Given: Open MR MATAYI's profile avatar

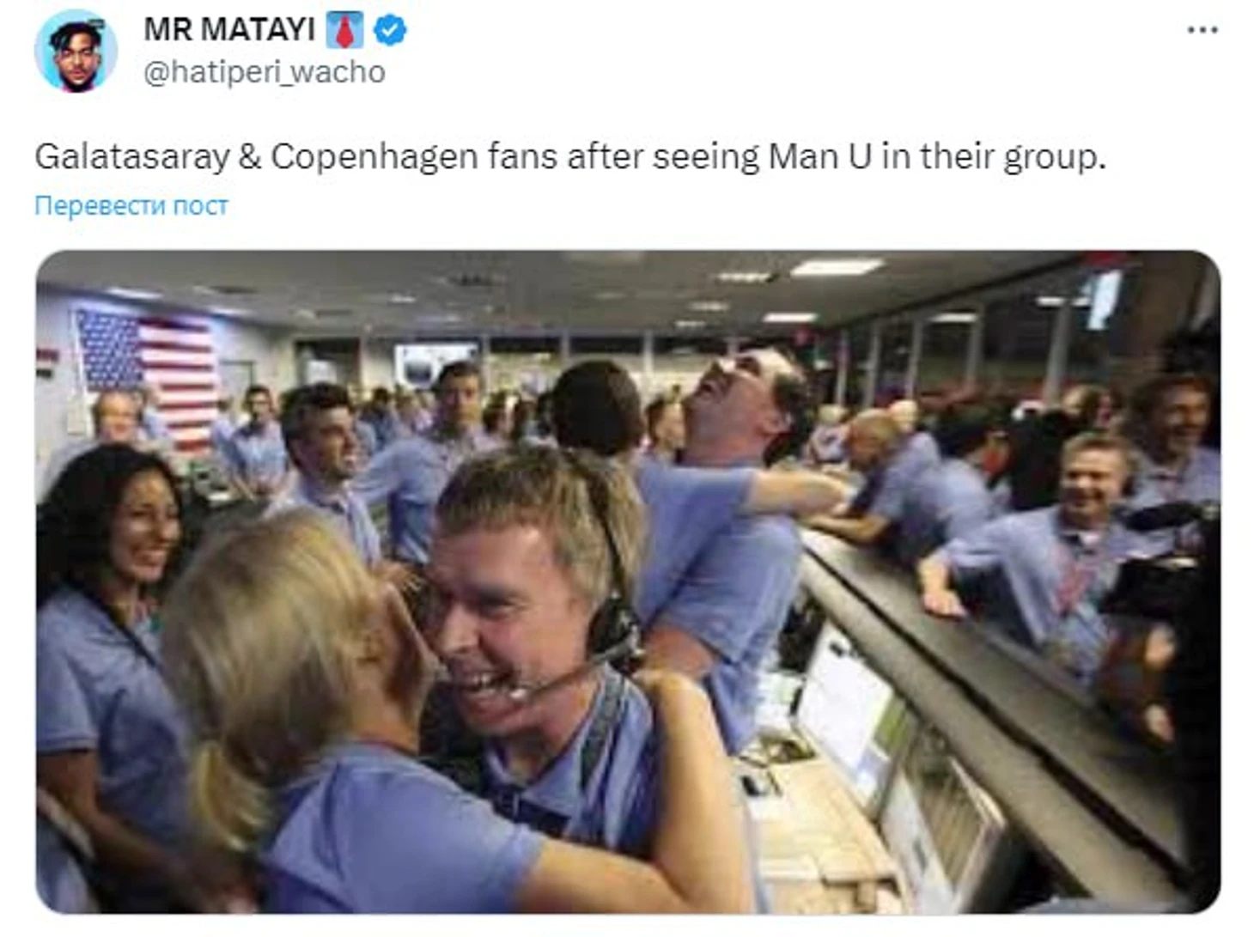Looking at the screenshot, I should click(75, 50).
